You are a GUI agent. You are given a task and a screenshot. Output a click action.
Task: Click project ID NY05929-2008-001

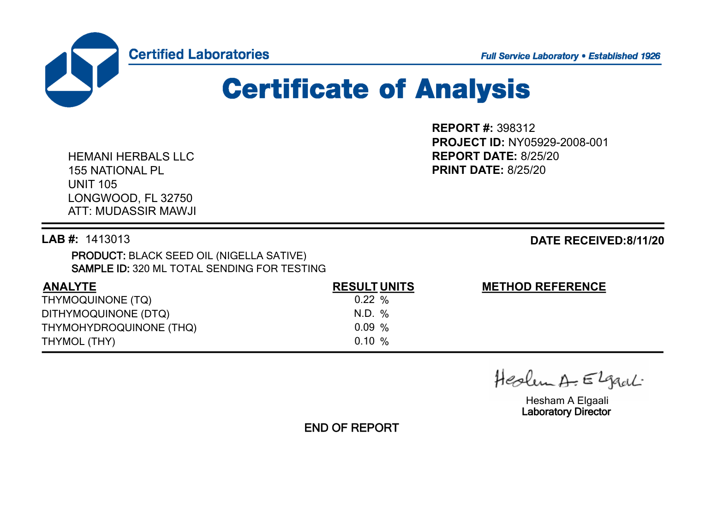558,143
